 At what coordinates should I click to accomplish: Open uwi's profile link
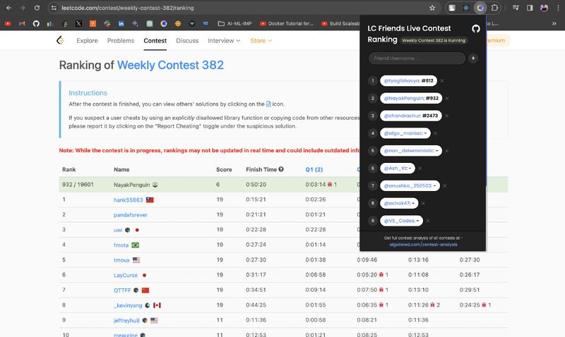(x=118, y=230)
